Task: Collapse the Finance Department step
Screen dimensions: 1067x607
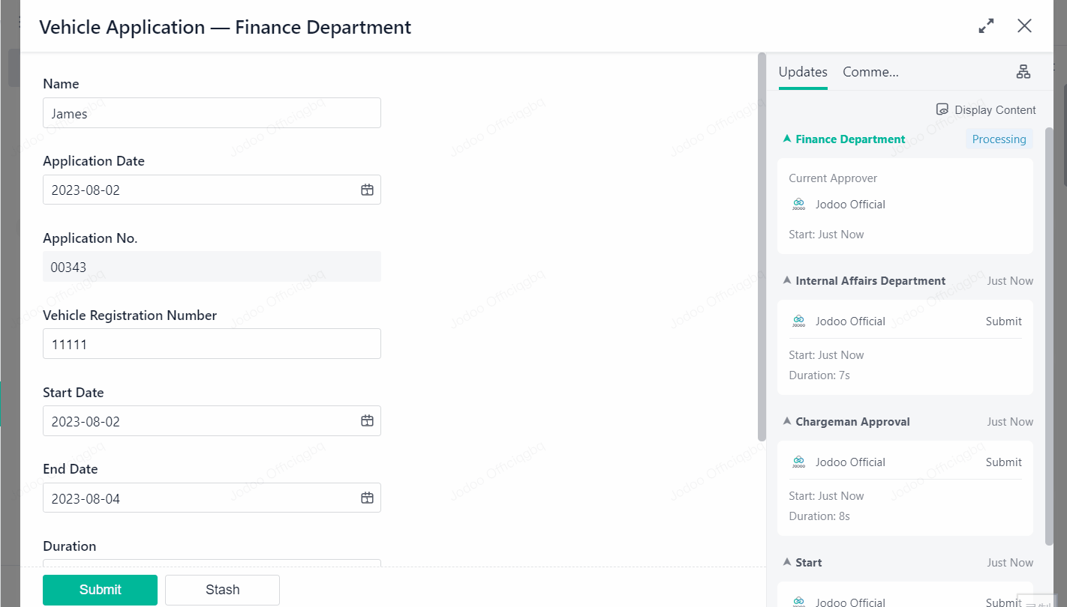Action: (787, 139)
